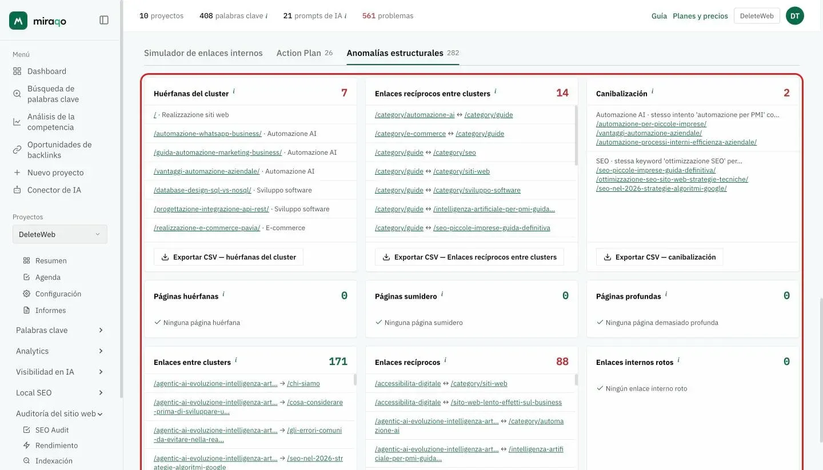The width and height of the screenshot is (823, 470).
Task: Open the Planes y precios link
Action: 700,16
